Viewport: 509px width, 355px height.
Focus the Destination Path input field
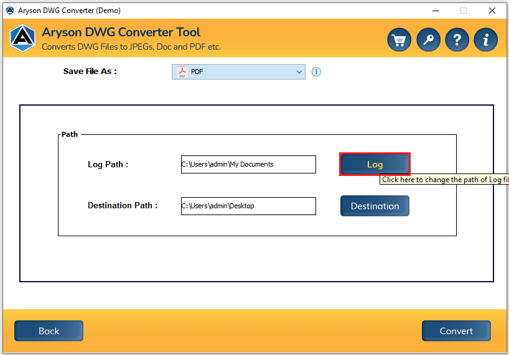(x=248, y=206)
